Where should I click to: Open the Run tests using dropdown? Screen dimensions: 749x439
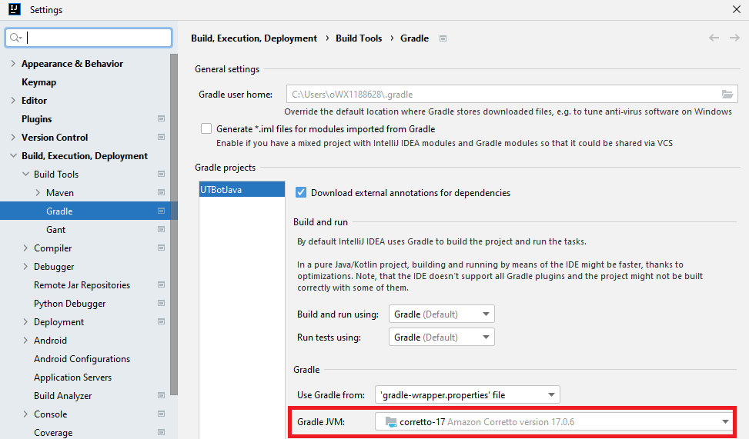coord(442,337)
